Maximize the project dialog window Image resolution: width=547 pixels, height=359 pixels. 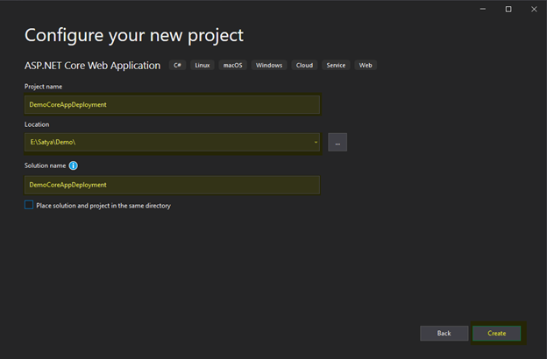pos(508,9)
